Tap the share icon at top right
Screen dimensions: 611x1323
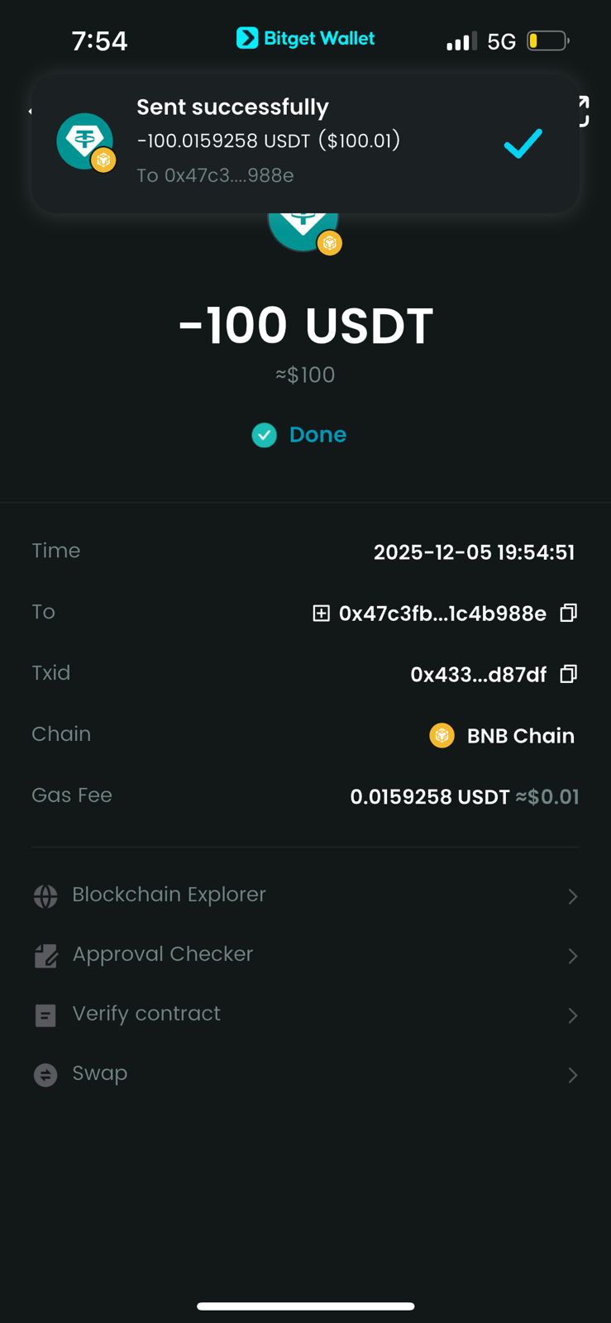pyautogui.click(x=583, y=111)
